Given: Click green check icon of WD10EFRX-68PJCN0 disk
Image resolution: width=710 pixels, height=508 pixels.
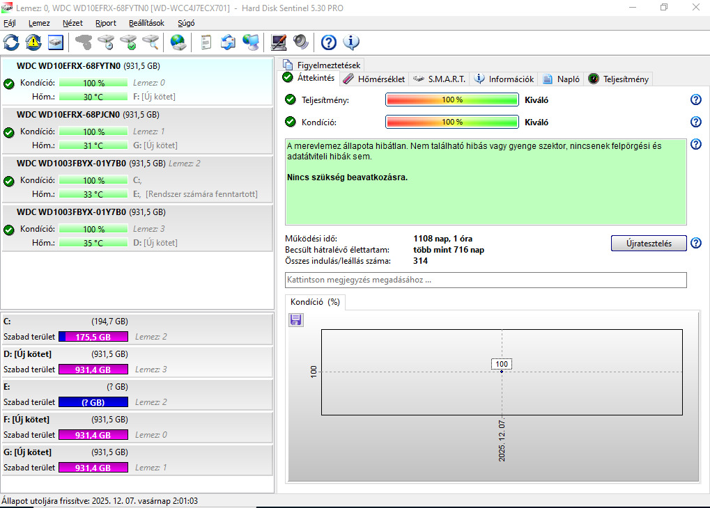Looking at the screenshot, I should (x=9, y=132).
